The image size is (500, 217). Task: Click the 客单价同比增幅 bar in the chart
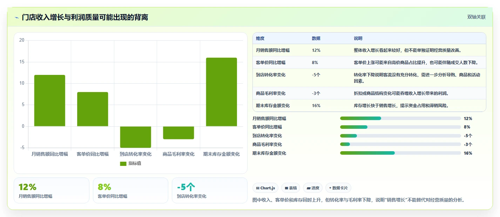pos(93,109)
